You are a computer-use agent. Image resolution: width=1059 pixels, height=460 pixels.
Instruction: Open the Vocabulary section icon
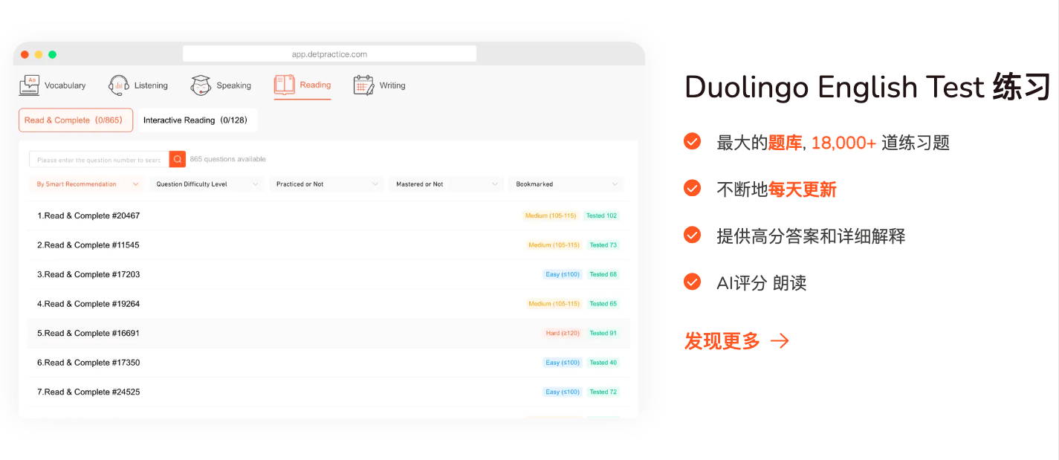point(29,85)
